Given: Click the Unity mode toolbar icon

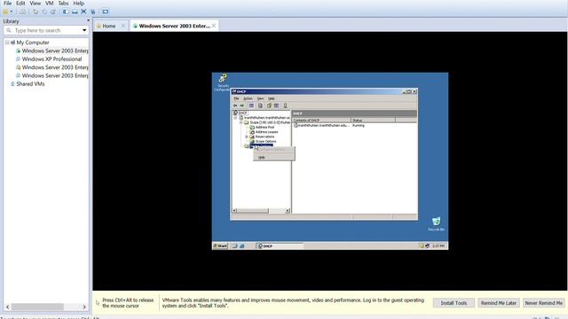Looking at the screenshot, I should (x=92, y=12).
